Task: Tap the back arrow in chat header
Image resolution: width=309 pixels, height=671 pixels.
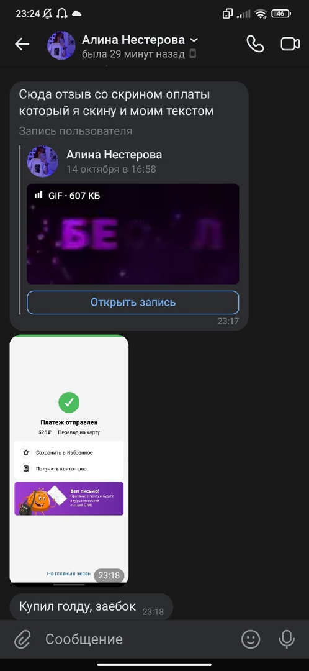Action: click(x=22, y=44)
